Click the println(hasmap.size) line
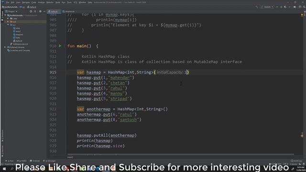306x172 pixels. coord(100,146)
